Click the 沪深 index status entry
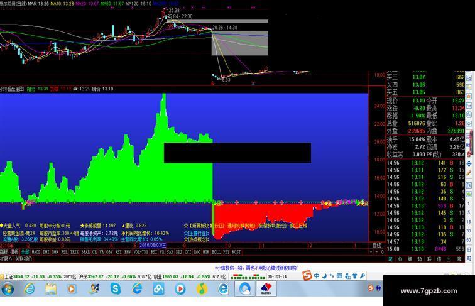 point(115,276)
